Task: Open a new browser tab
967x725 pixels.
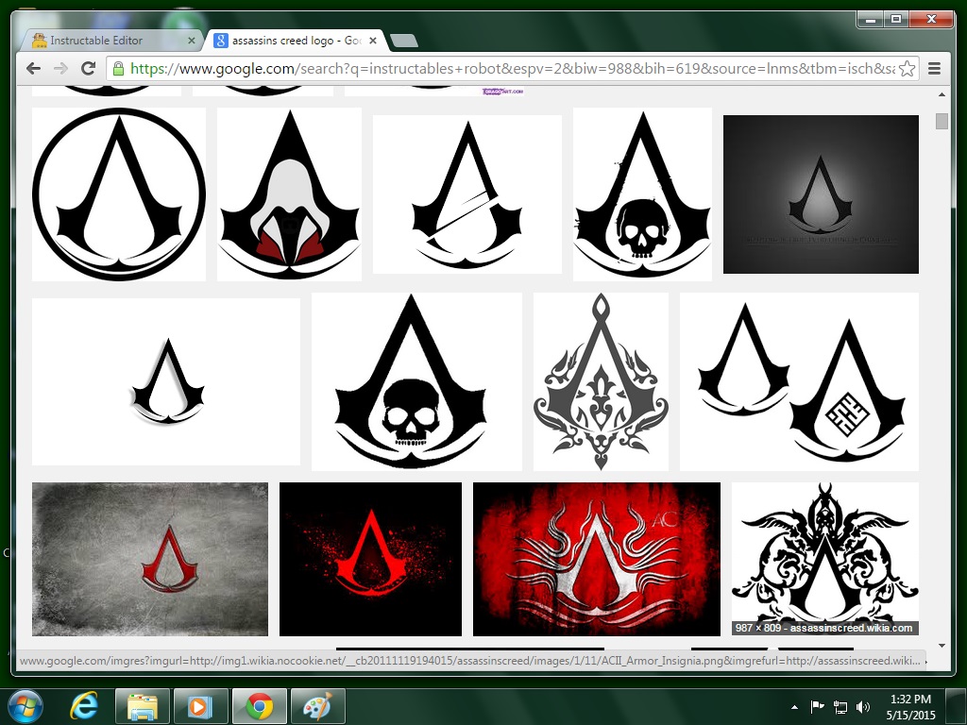Action: click(404, 41)
